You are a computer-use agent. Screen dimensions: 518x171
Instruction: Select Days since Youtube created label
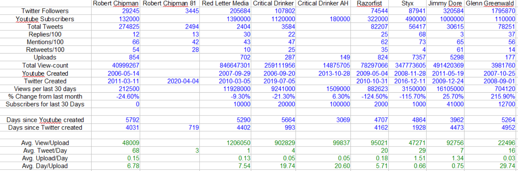(x=45, y=120)
